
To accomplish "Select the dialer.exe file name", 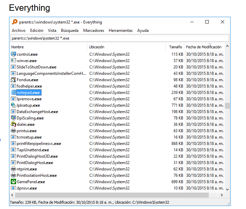I will [26, 124].
